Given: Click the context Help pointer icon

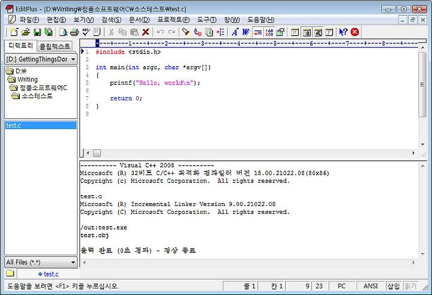Looking at the screenshot, I should (343, 32).
